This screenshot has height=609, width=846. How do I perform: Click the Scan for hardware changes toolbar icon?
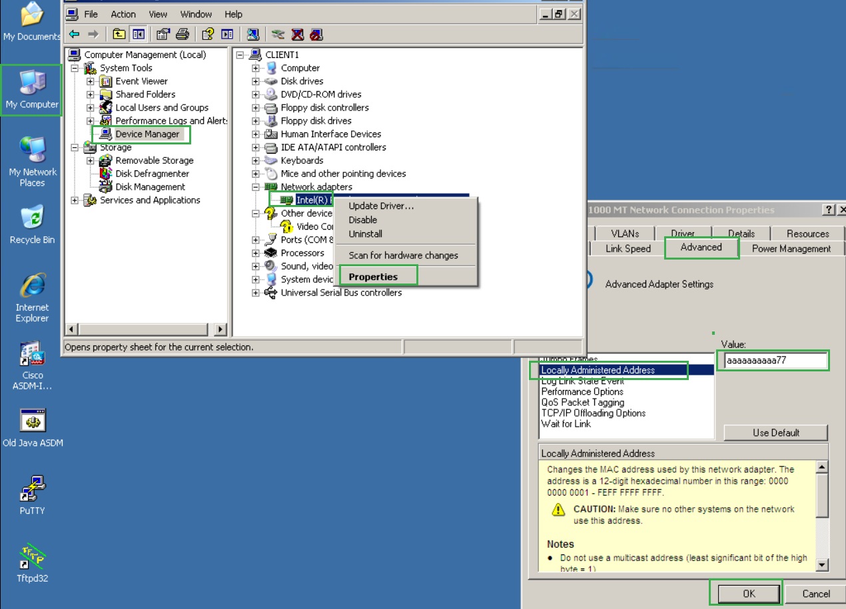coord(252,34)
